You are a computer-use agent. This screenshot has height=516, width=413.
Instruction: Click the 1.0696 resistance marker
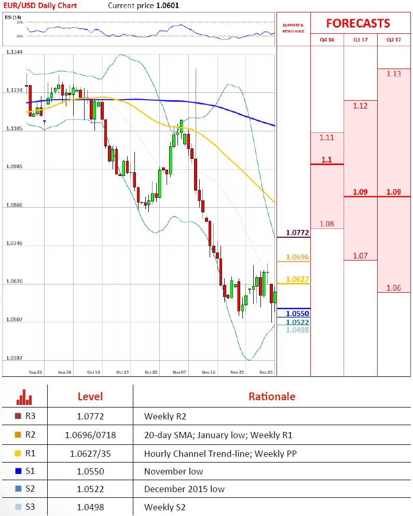click(x=298, y=257)
